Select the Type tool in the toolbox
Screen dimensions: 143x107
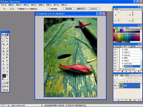tap(7, 61)
